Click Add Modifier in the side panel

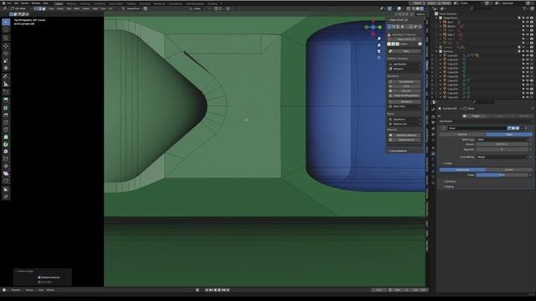coord(405,64)
